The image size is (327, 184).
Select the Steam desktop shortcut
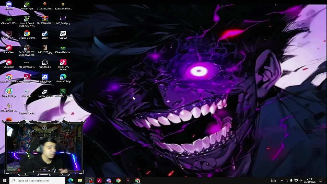45,35
